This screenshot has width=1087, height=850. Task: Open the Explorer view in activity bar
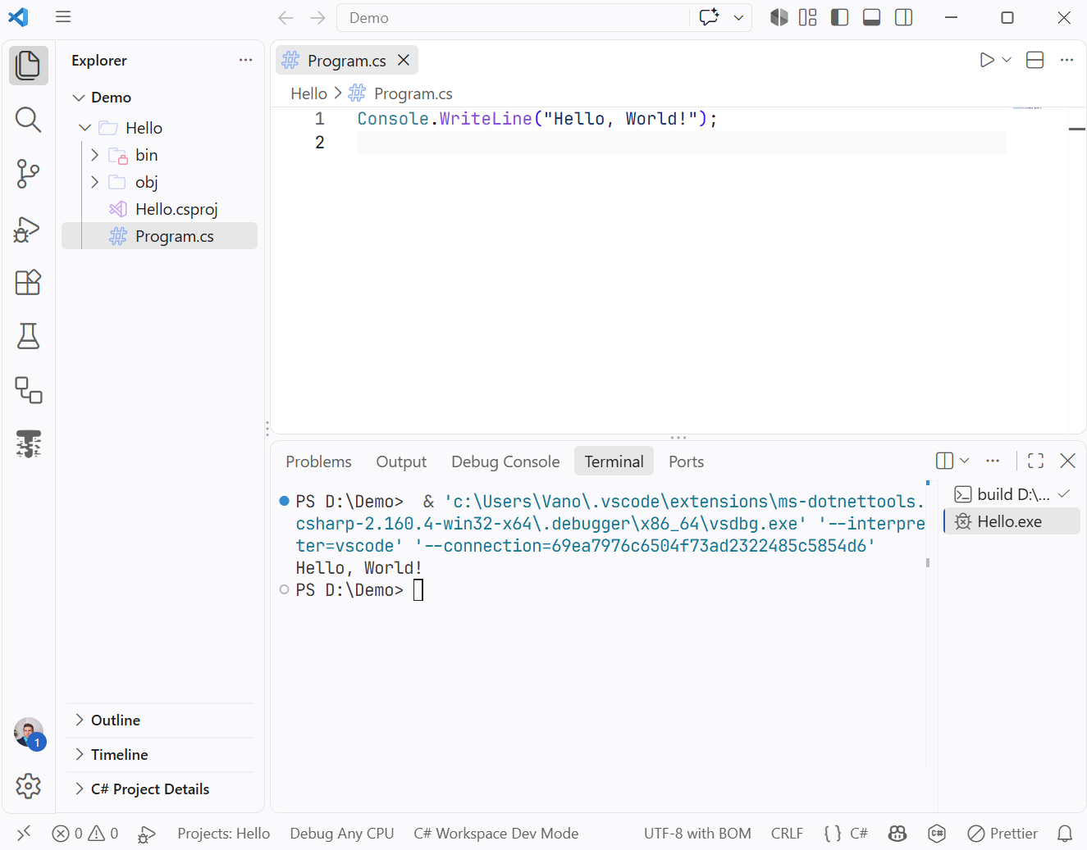[29, 66]
